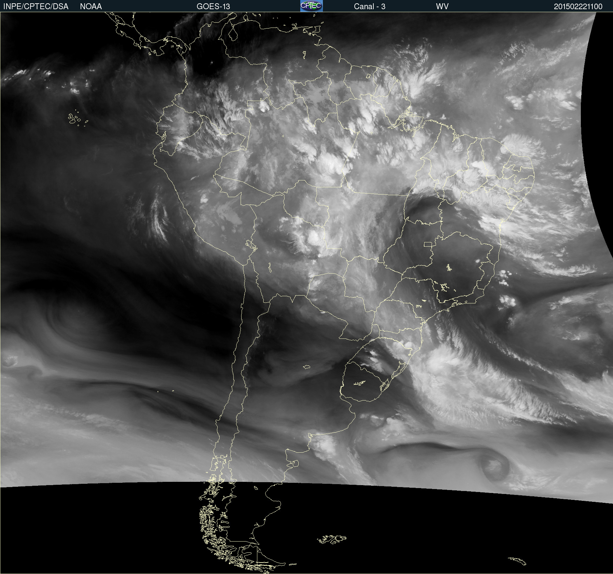Click the Mar Chiquita lake outline in Argentina

click(x=306, y=367)
